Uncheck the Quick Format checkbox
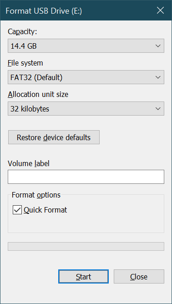This screenshot has width=172, height=304. point(17,210)
